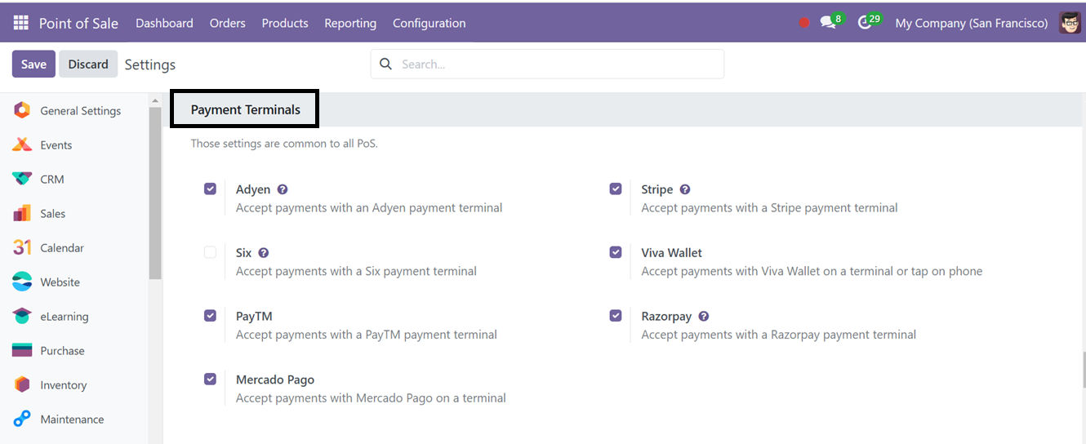The width and height of the screenshot is (1086, 444).
Task: Select Purchase label in the sidebar
Action: [x=62, y=351]
